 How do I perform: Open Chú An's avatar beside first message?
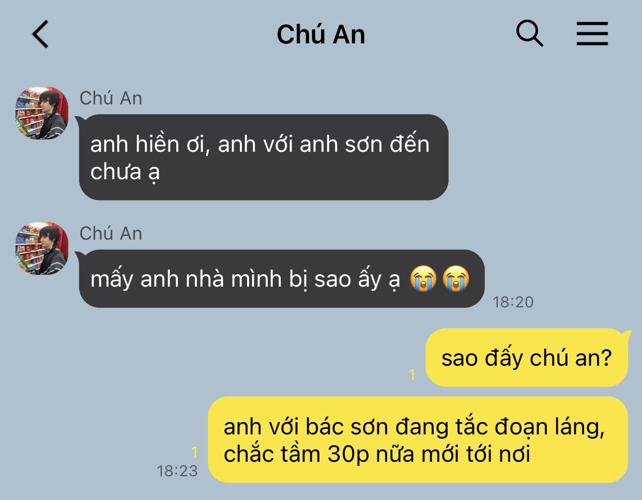click(x=42, y=113)
